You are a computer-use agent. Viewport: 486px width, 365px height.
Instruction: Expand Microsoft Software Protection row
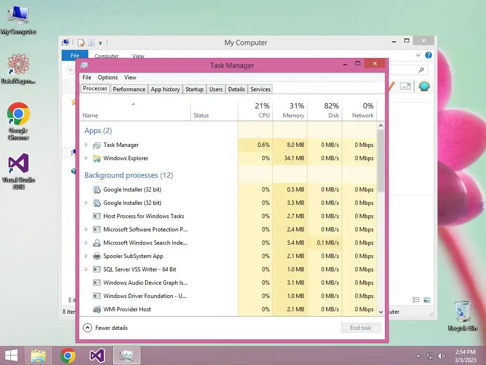(86, 230)
